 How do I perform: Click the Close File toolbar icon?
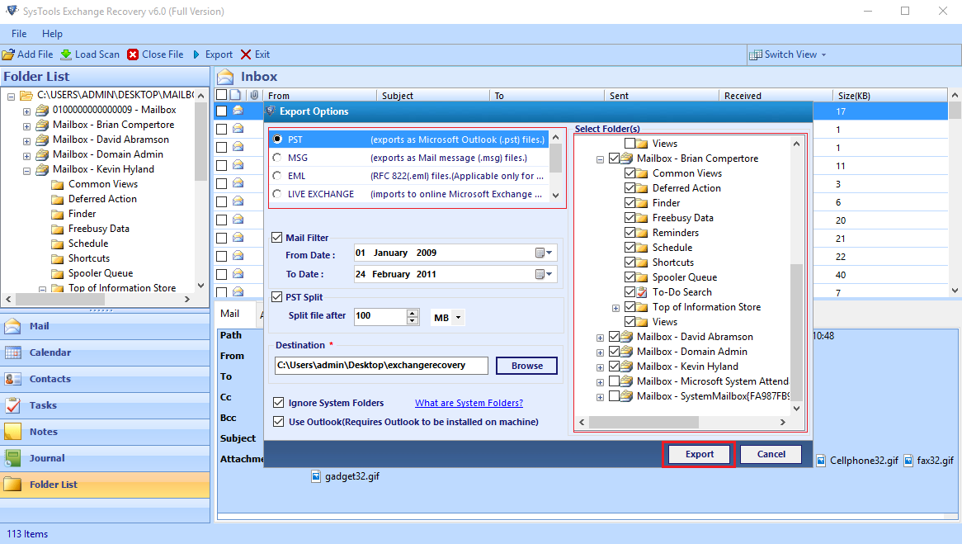(x=133, y=54)
